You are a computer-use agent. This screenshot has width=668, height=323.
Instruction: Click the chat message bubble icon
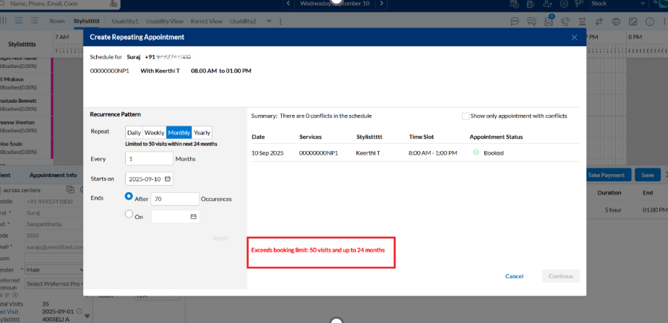point(515,22)
